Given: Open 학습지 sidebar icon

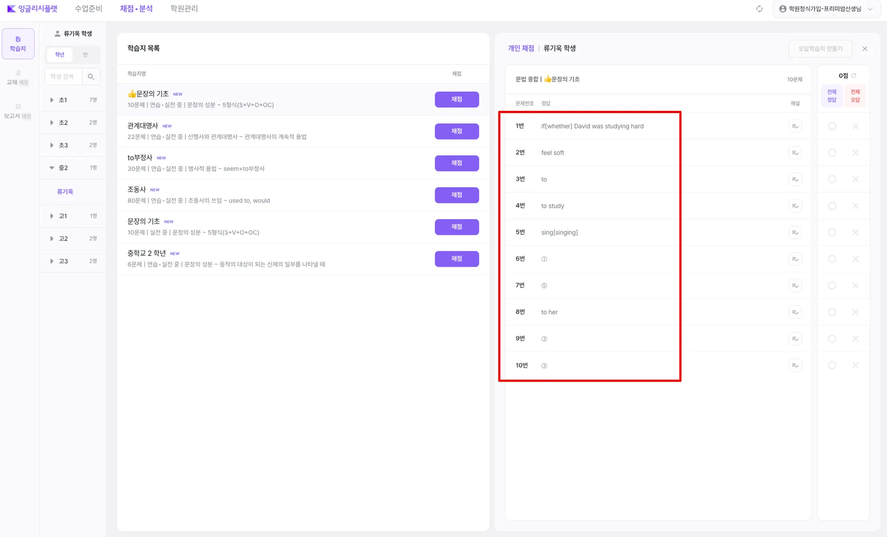Looking at the screenshot, I should [18, 43].
